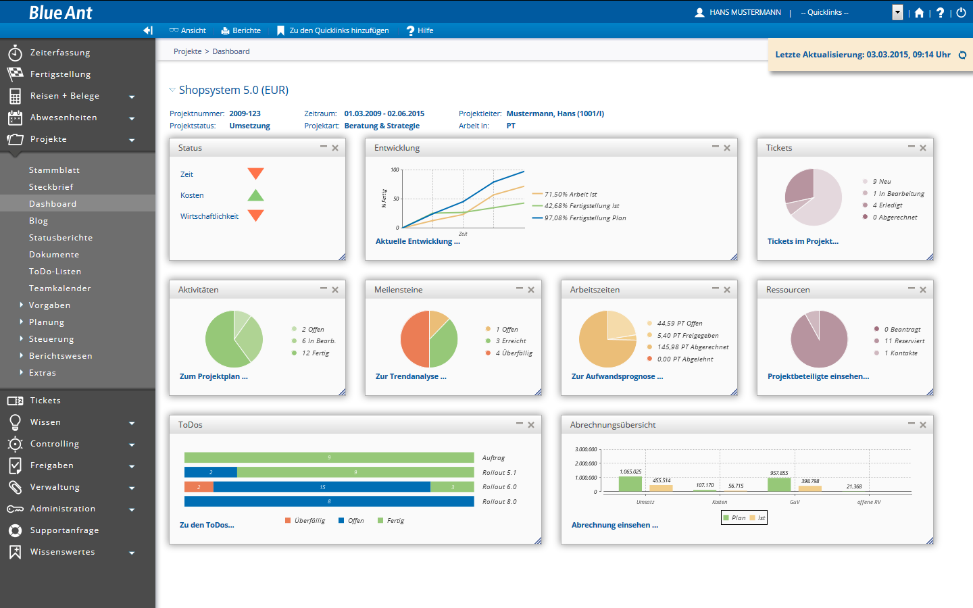973x608 pixels.
Task: Click the power logout icon
Action: click(961, 13)
